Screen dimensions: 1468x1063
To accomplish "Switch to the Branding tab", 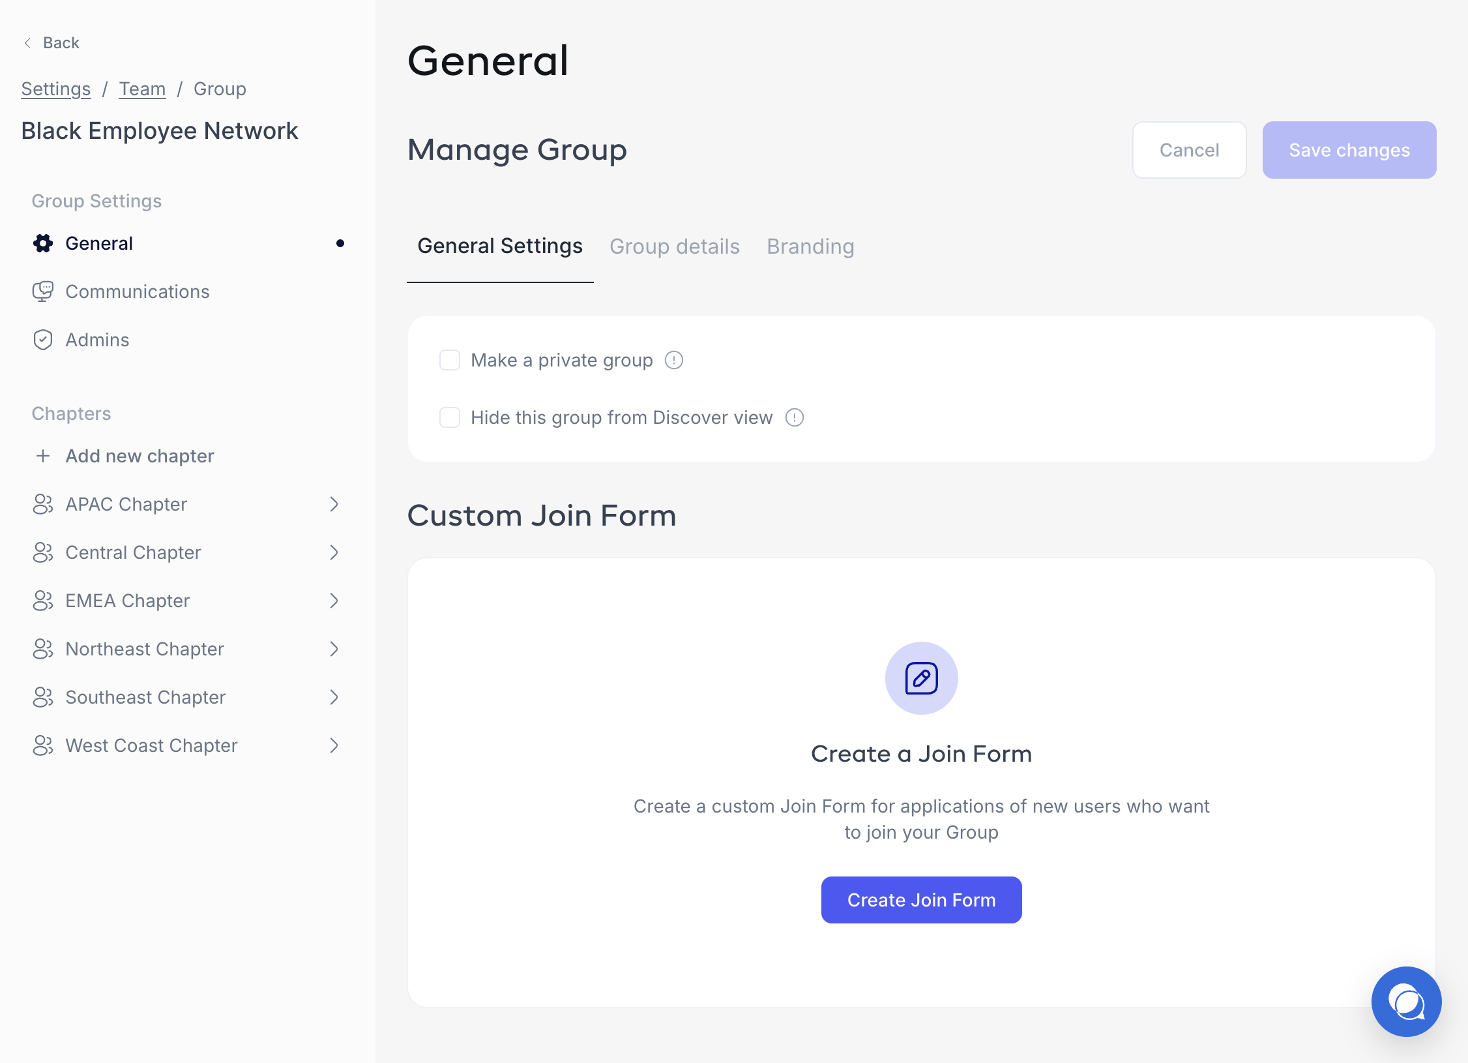I will pos(810,247).
